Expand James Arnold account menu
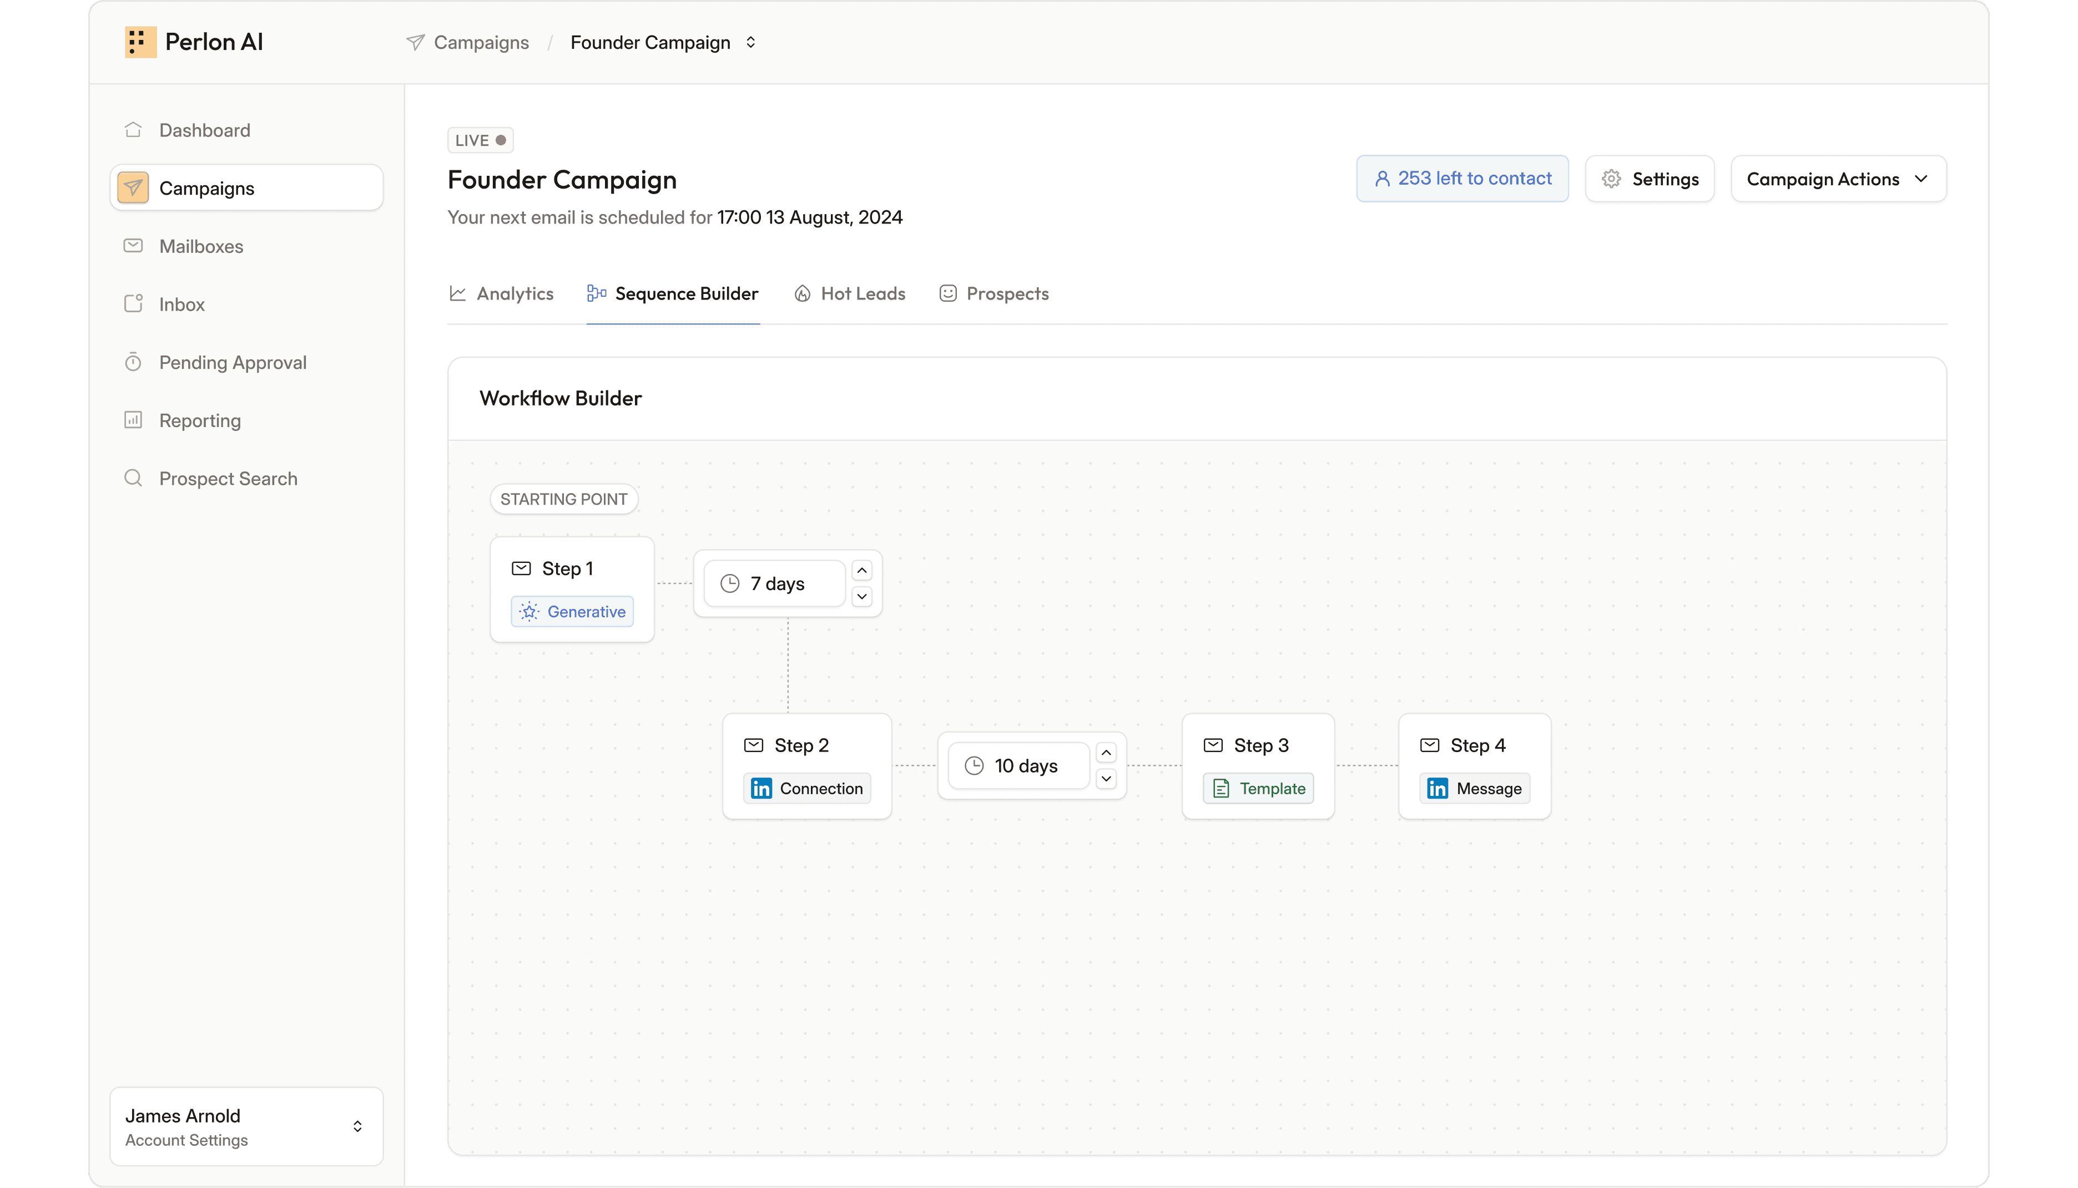 click(357, 1126)
